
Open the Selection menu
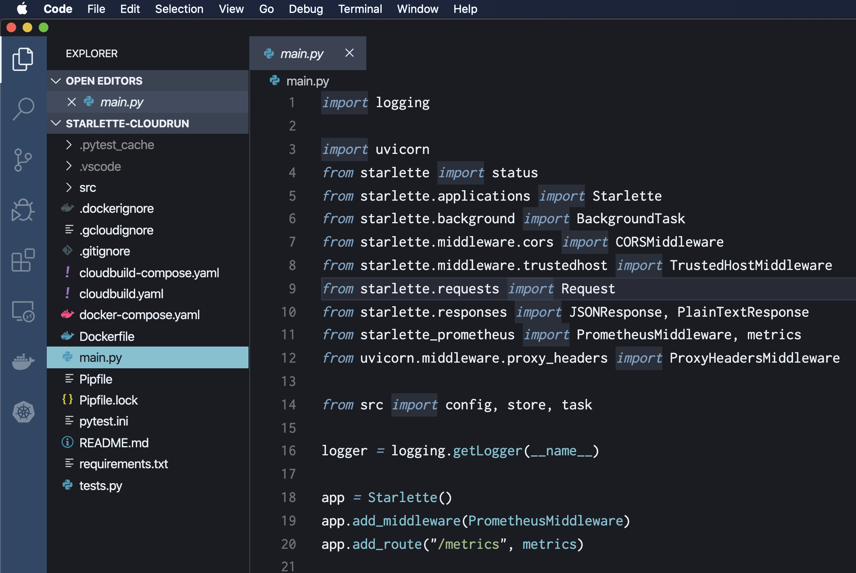tap(179, 9)
